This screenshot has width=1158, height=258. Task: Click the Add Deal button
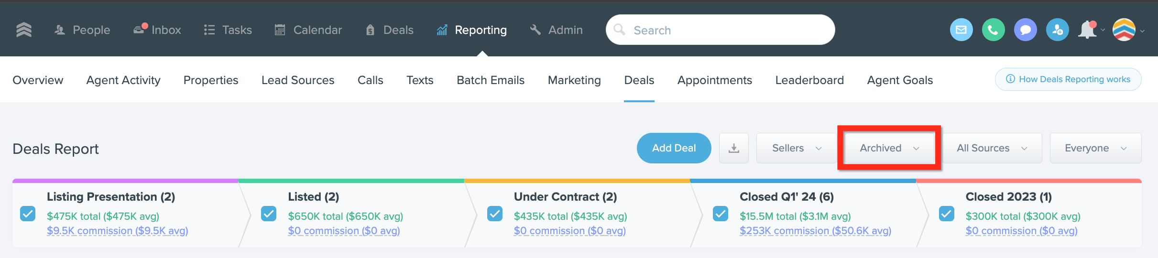[x=674, y=148]
